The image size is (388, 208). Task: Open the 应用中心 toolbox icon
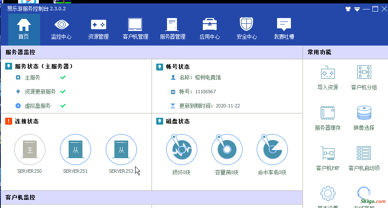click(x=210, y=29)
